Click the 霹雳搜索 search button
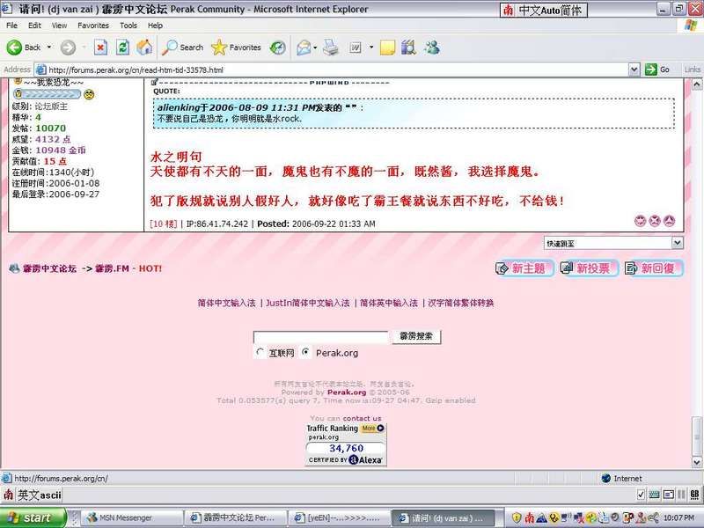 415,337
